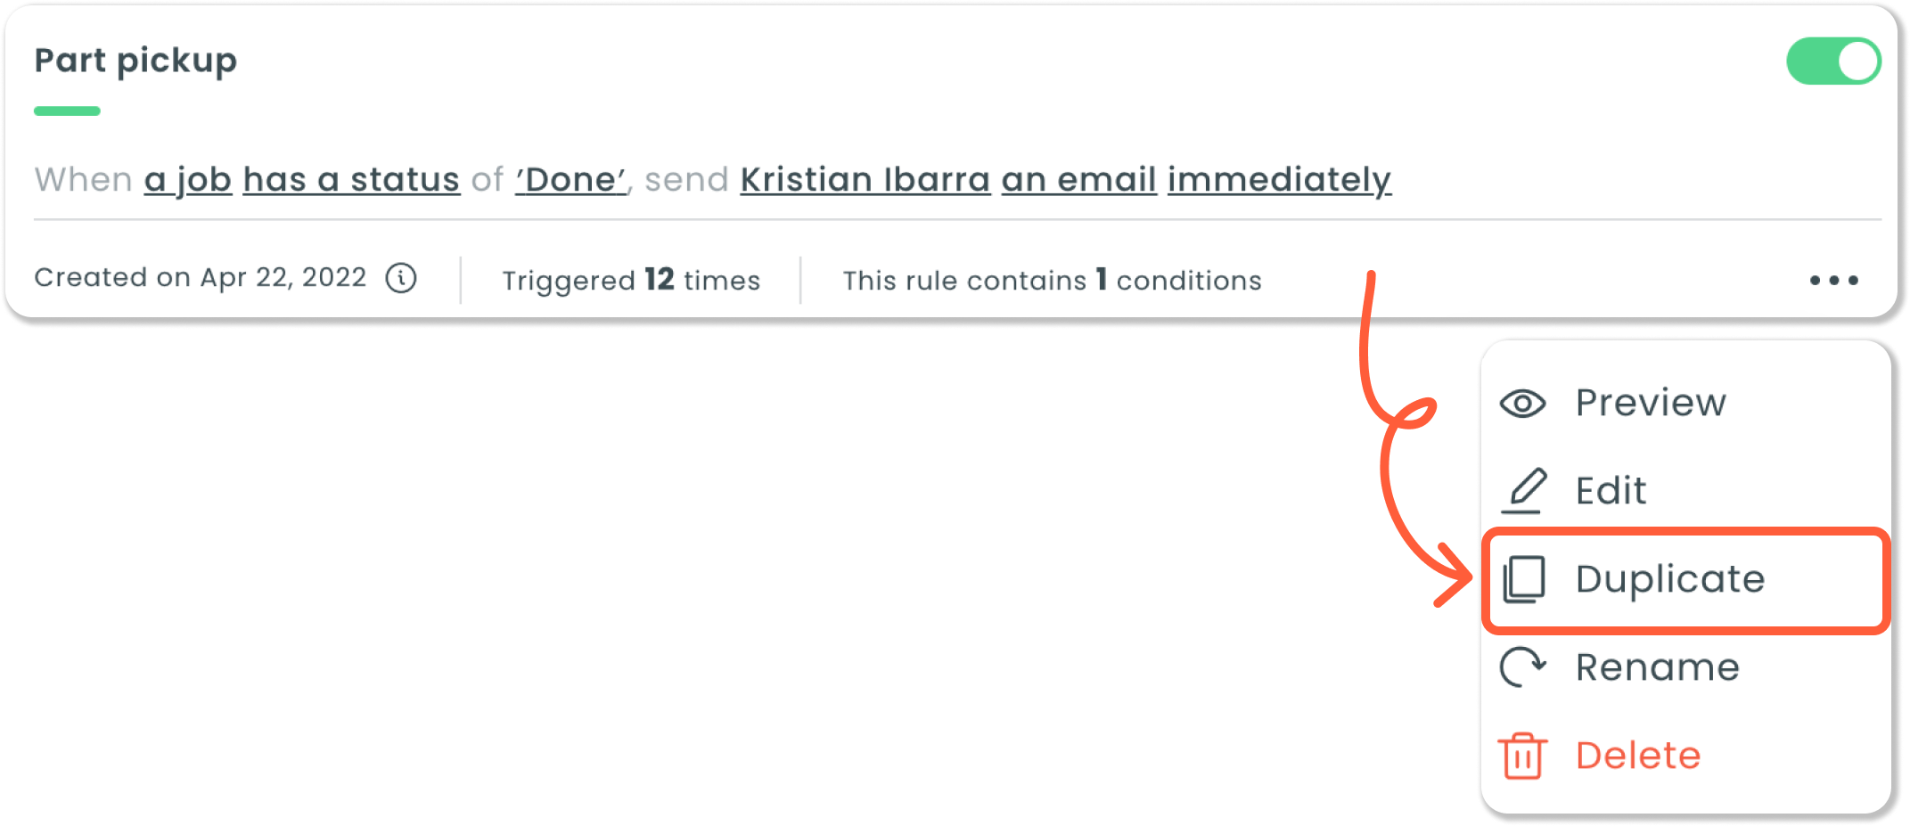Click the 'immediately' timing link
The height and width of the screenshot is (826, 1910).
(1279, 181)
